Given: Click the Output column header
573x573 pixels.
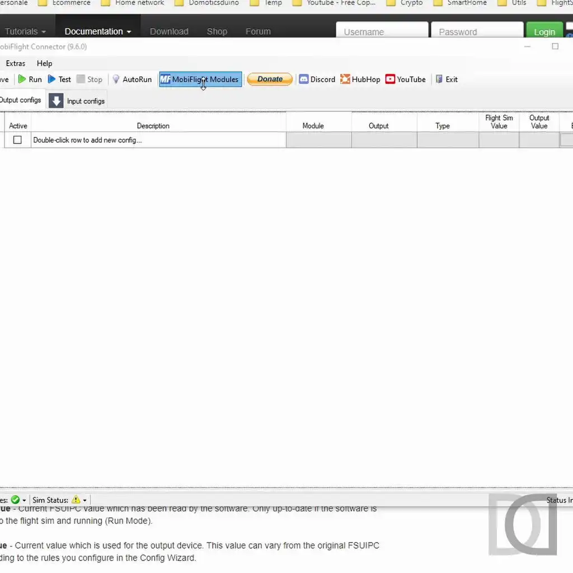Looking at the screenshot, I should (x=379, y=126).
